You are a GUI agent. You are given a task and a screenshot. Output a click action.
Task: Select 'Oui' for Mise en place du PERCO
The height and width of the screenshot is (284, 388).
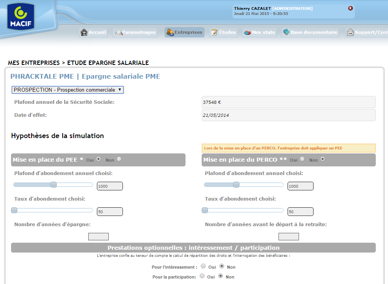click(302, 159)
